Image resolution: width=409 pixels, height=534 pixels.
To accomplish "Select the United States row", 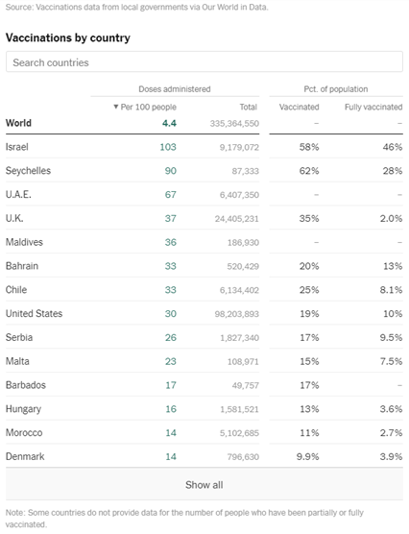I will coord(204,314).
